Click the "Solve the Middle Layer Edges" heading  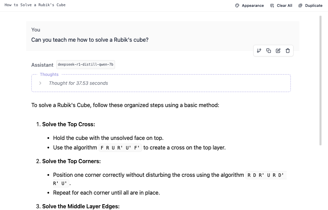81,206
